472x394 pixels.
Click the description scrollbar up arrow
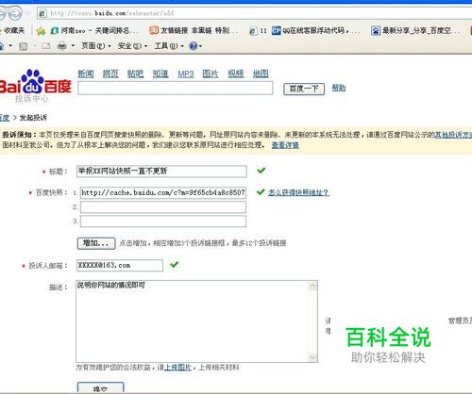(x=312, y=286)
